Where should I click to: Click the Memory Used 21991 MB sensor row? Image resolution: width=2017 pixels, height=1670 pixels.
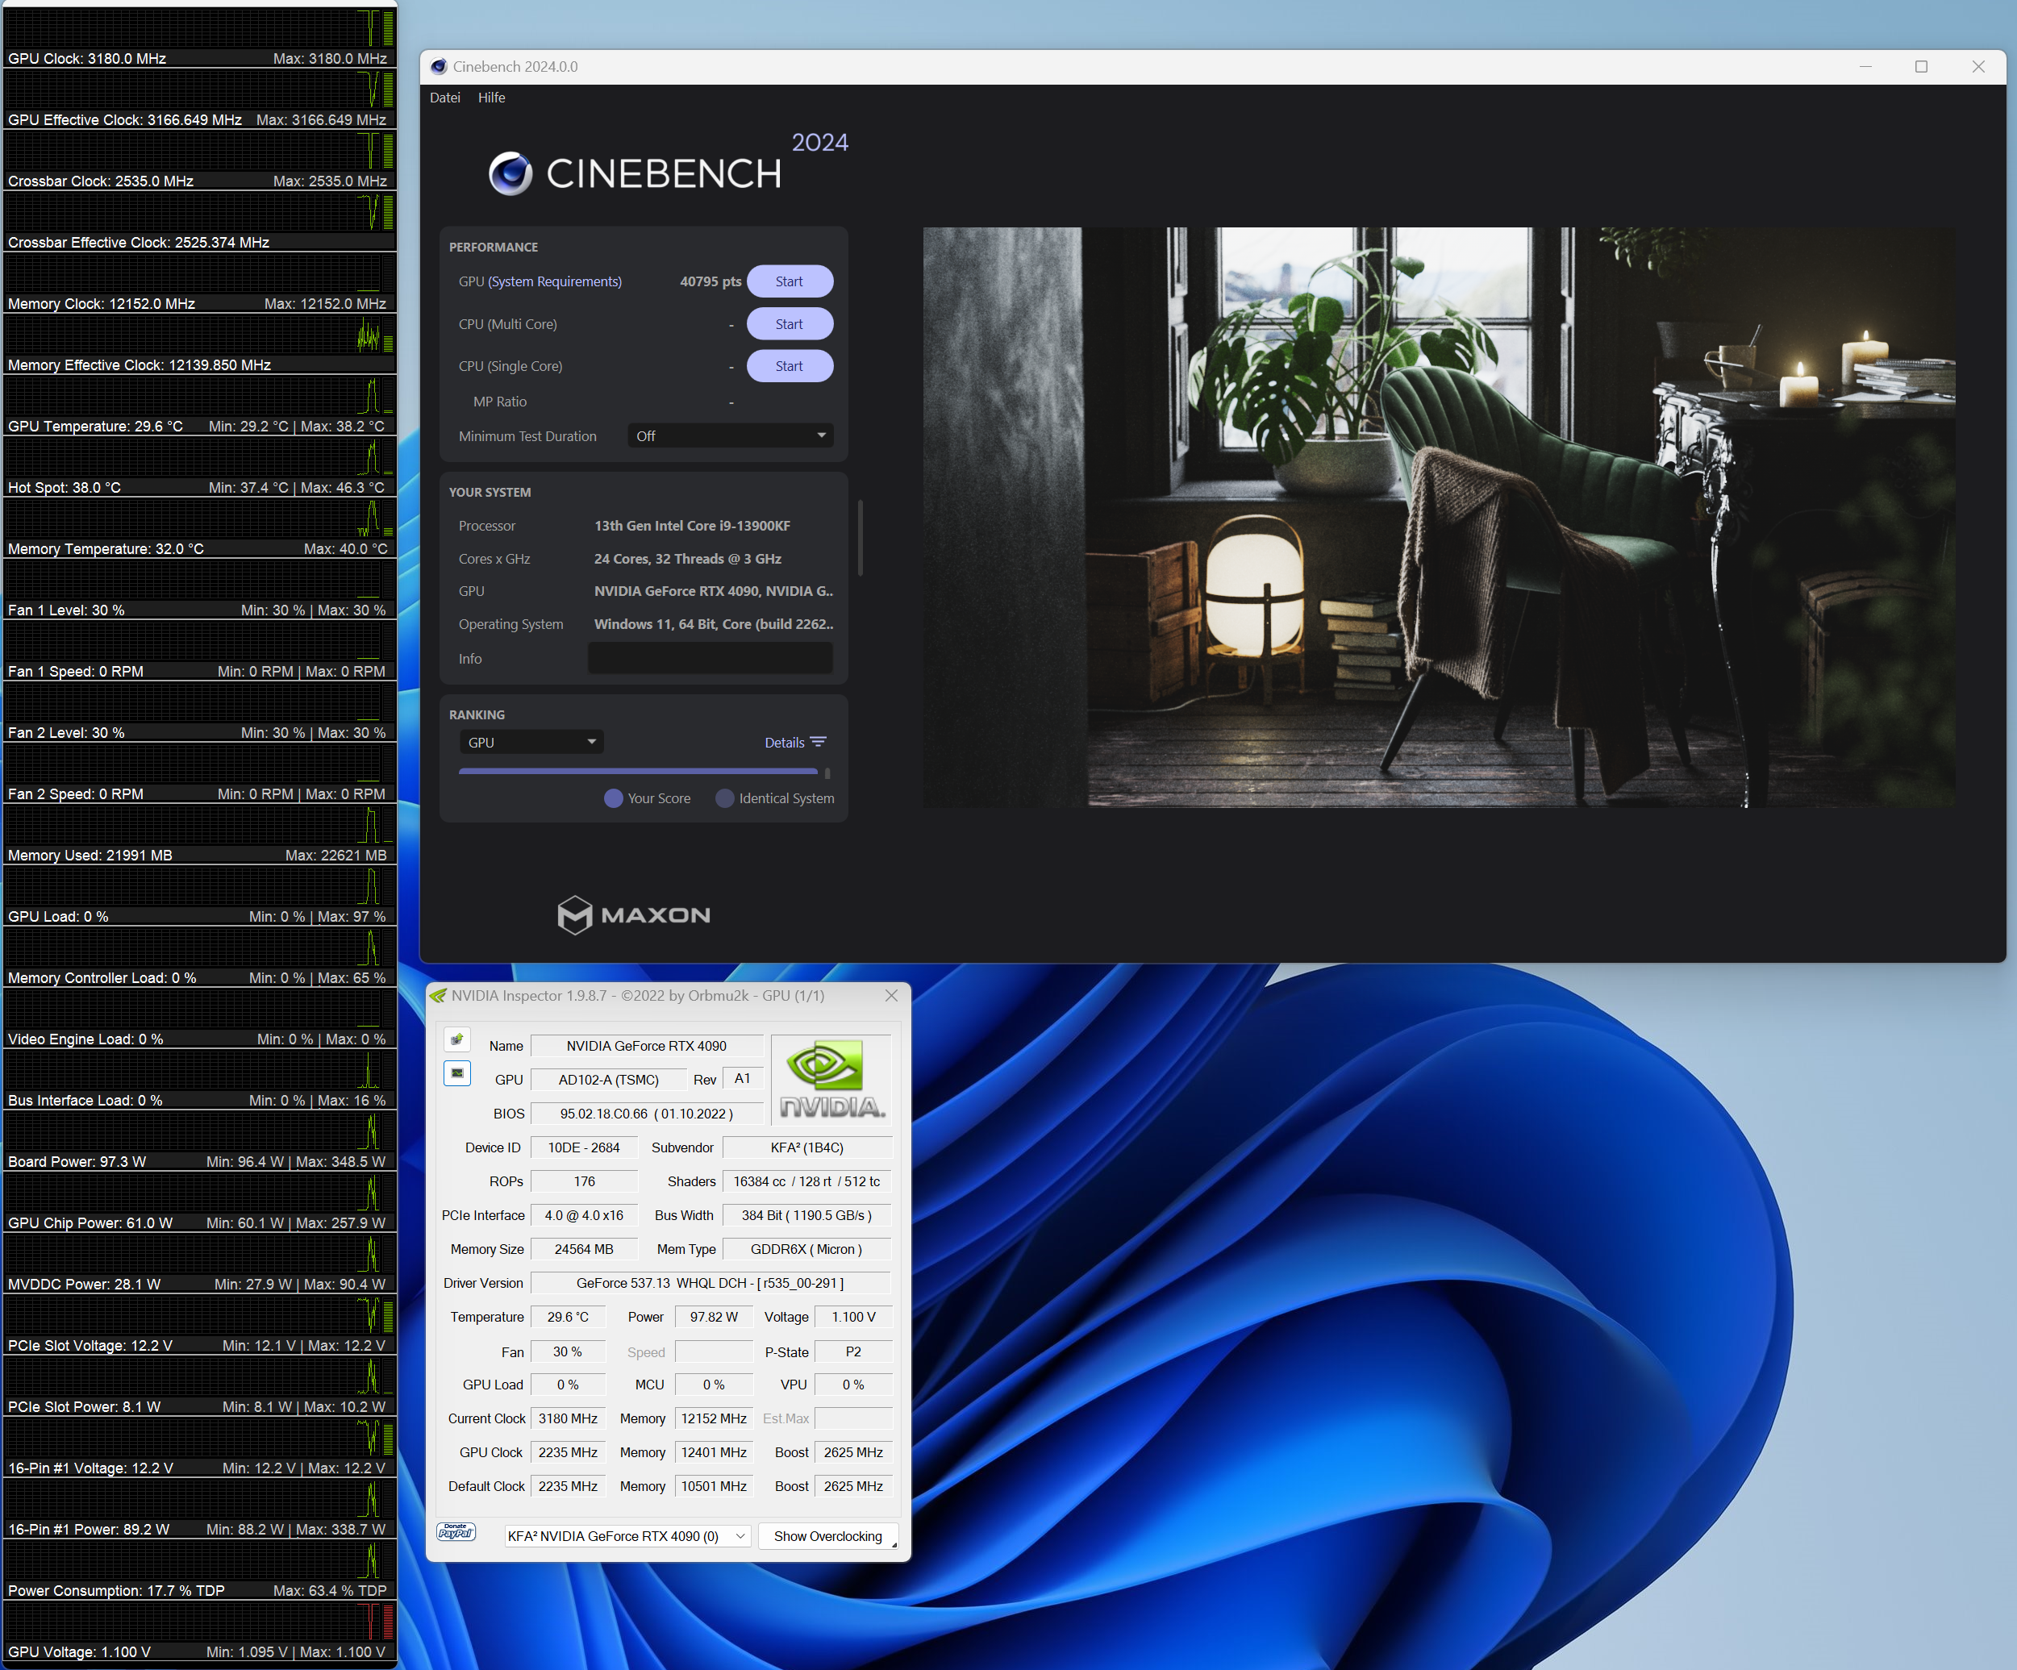(x=199, y=835)
